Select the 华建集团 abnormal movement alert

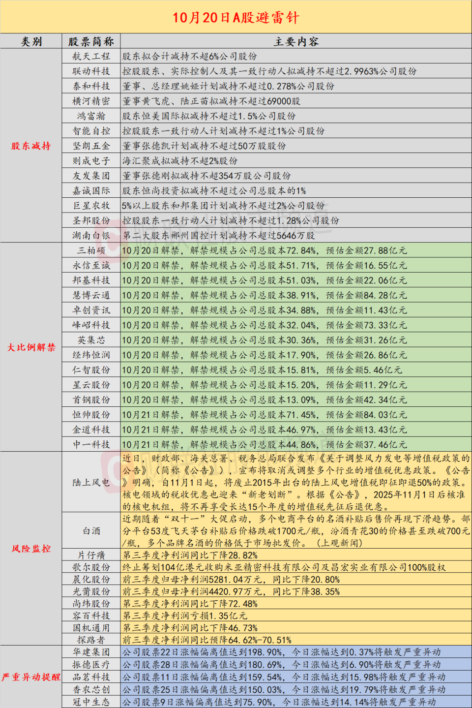[91, 650]
